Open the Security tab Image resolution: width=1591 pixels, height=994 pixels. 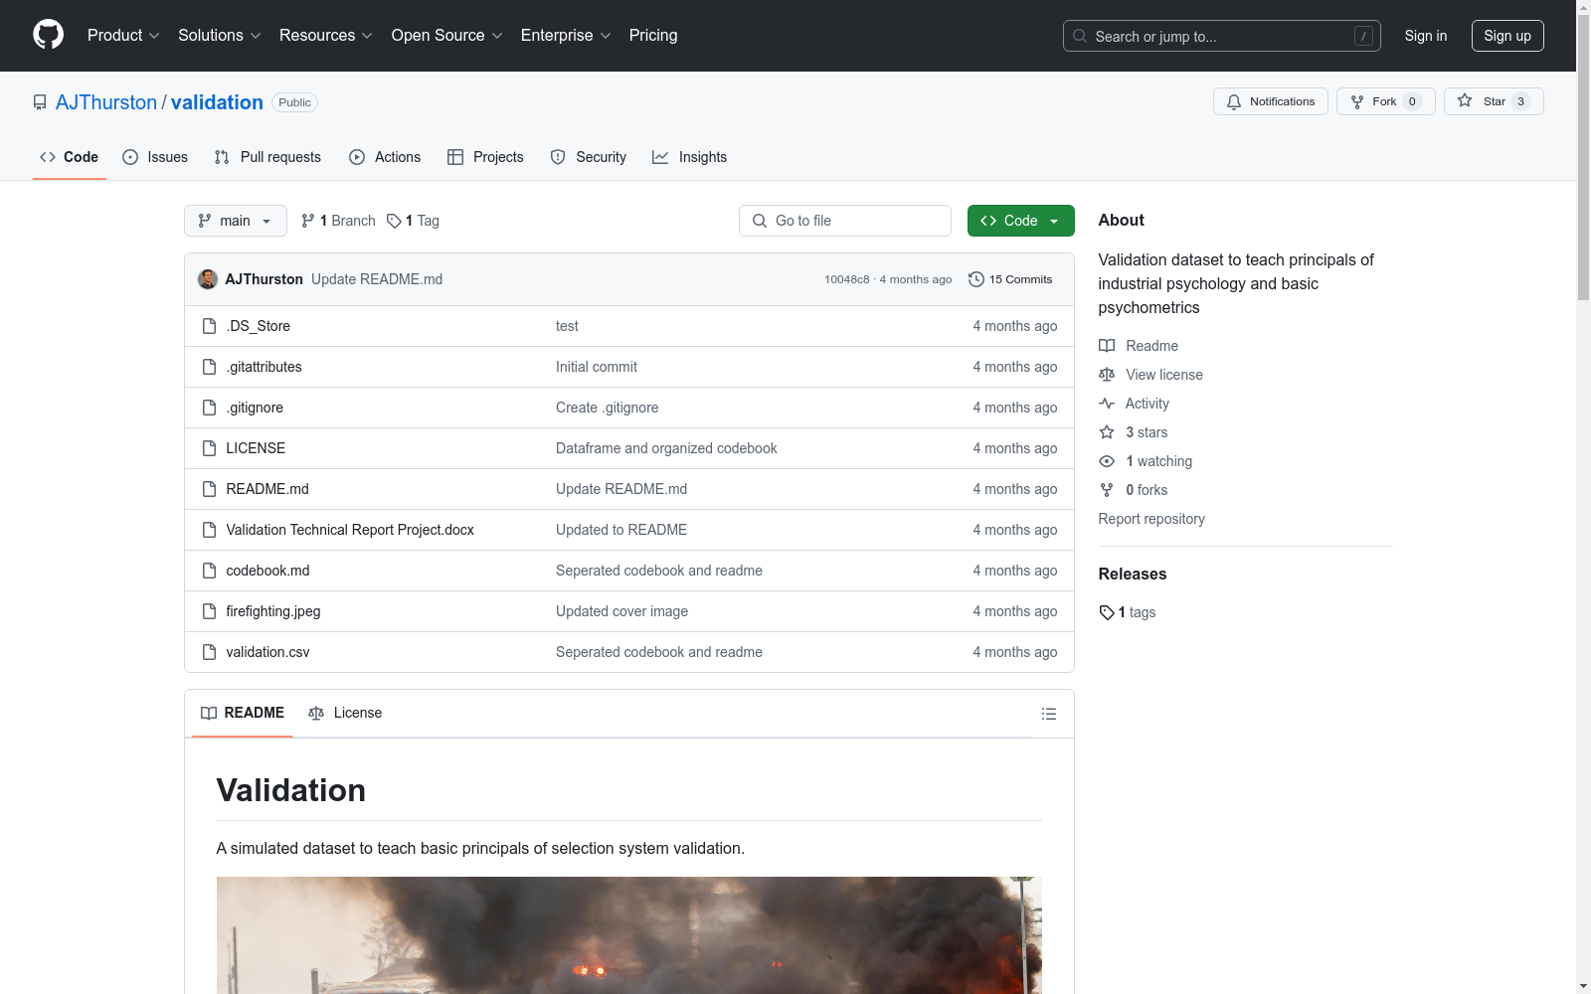click(x=589, y=157)
